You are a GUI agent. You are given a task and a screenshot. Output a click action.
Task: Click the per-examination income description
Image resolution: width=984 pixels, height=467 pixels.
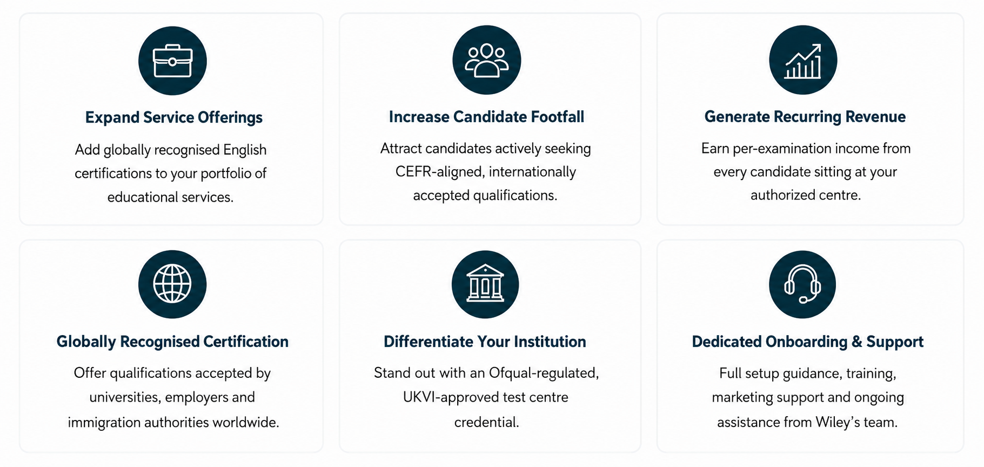click(806, 172)
